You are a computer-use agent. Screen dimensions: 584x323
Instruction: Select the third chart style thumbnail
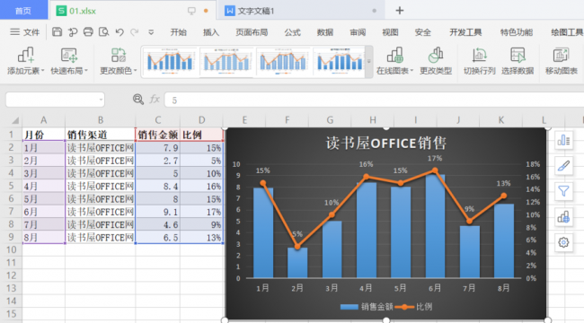[283, 61]
